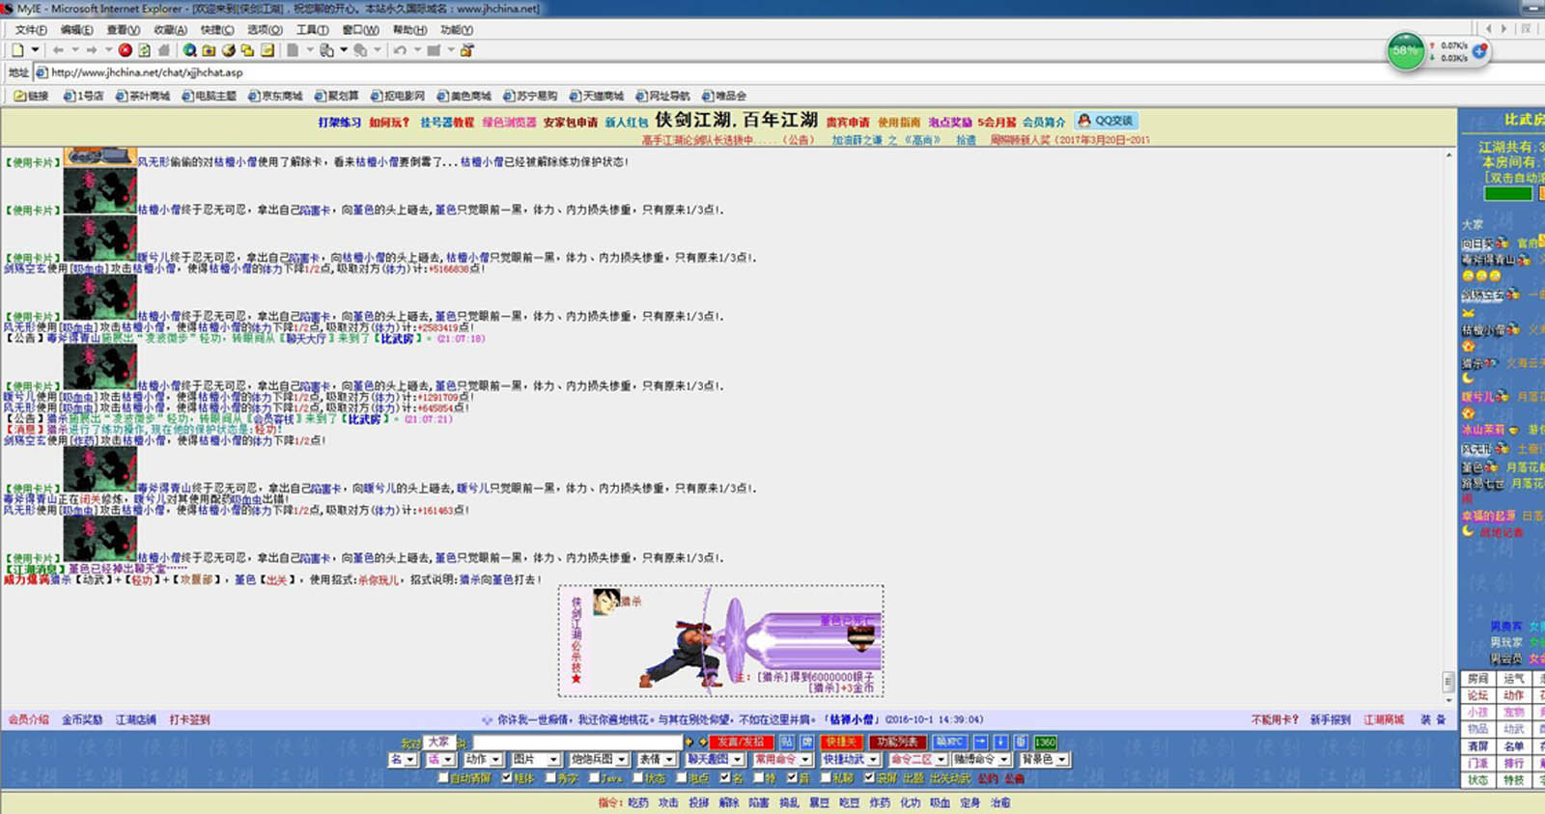Open the 打架练习 link in header
The width and height of the screenshot is (1545, 814).
[340, 123]
